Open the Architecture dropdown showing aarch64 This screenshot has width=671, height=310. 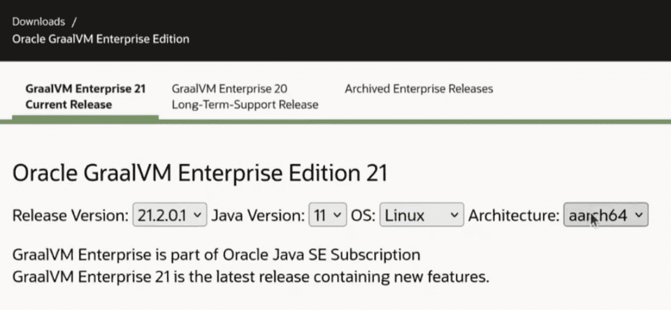[605, 215]
